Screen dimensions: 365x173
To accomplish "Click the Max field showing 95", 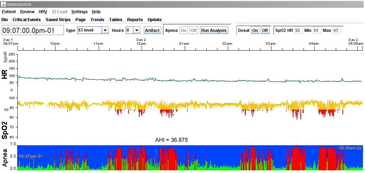I will pos(337,30).
